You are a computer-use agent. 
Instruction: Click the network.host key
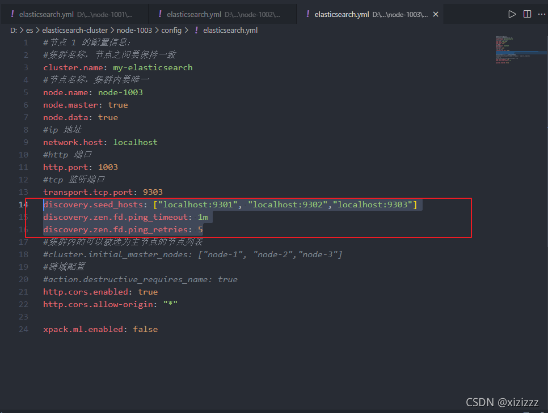pos(73,142)
